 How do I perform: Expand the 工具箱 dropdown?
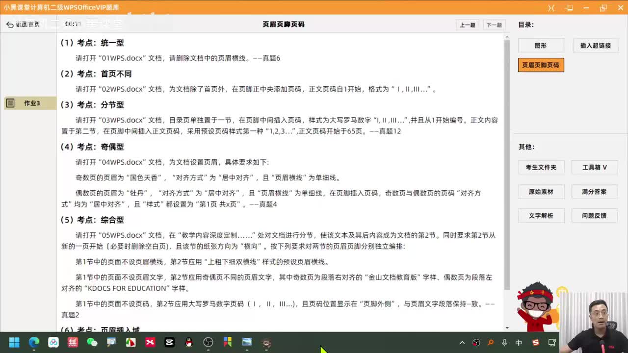pyautogui.click(x=595, y=167)
